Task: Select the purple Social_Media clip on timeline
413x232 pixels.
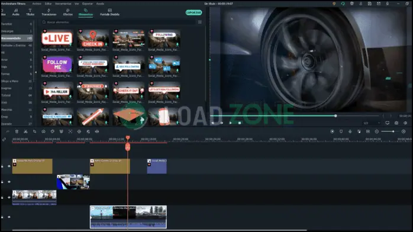Action: 157,166
